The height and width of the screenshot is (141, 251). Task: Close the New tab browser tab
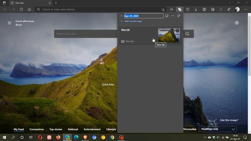pyautogui.click(x=50, y=3)
